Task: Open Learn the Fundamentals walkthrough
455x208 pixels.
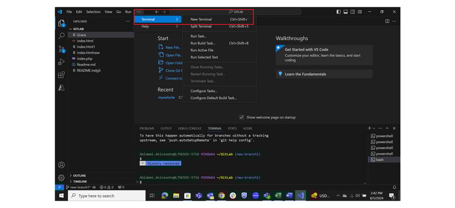Action: tap(324, 74)
